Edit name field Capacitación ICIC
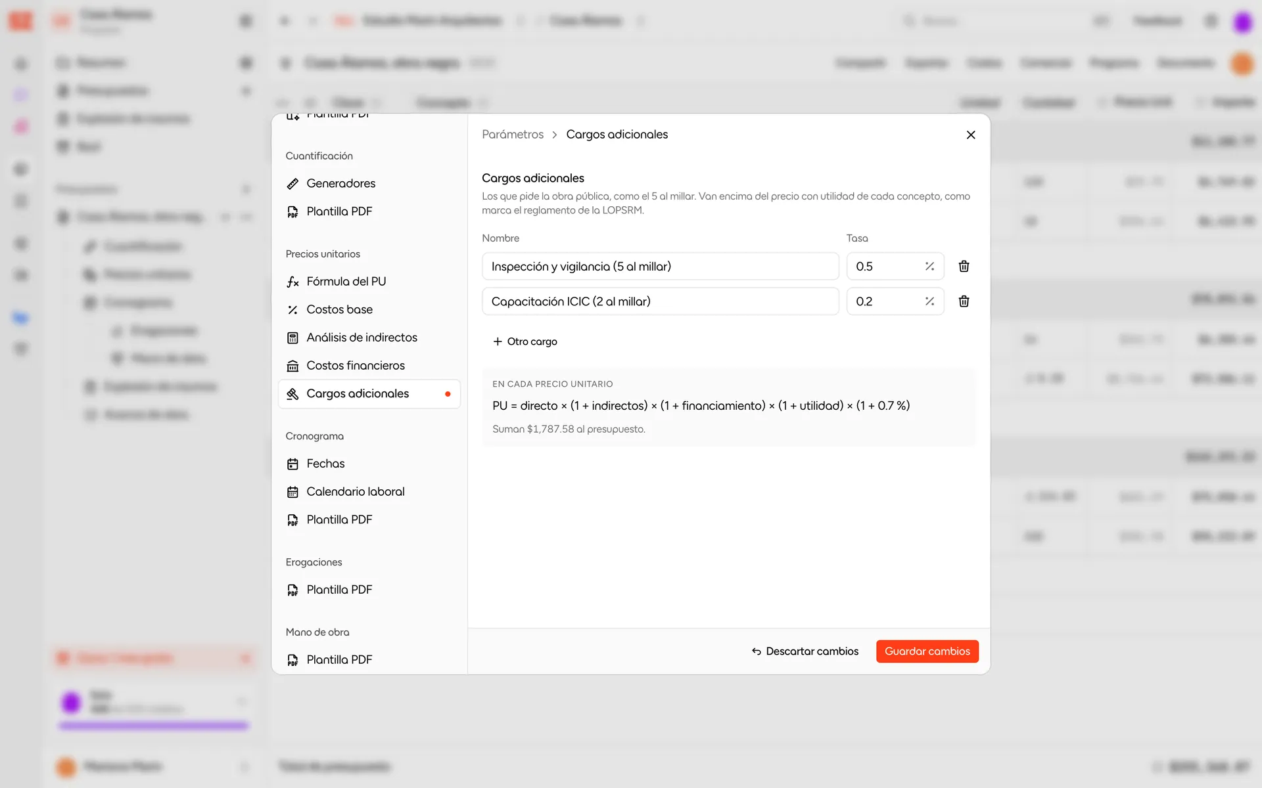This screenshot has width=1262, height=788. [x=660, y=301]
